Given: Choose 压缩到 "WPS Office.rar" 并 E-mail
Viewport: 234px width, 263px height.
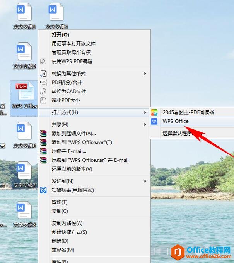Looking at the screenshot, I should tap(94, 160).
